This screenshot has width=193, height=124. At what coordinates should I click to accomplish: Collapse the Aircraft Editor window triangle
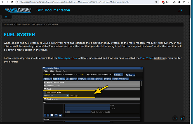point(44,68)
